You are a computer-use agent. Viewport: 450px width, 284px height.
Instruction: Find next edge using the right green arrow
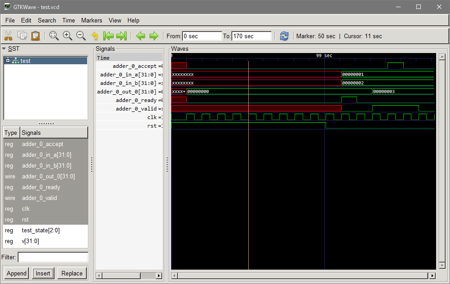click(x=154, y=36)
